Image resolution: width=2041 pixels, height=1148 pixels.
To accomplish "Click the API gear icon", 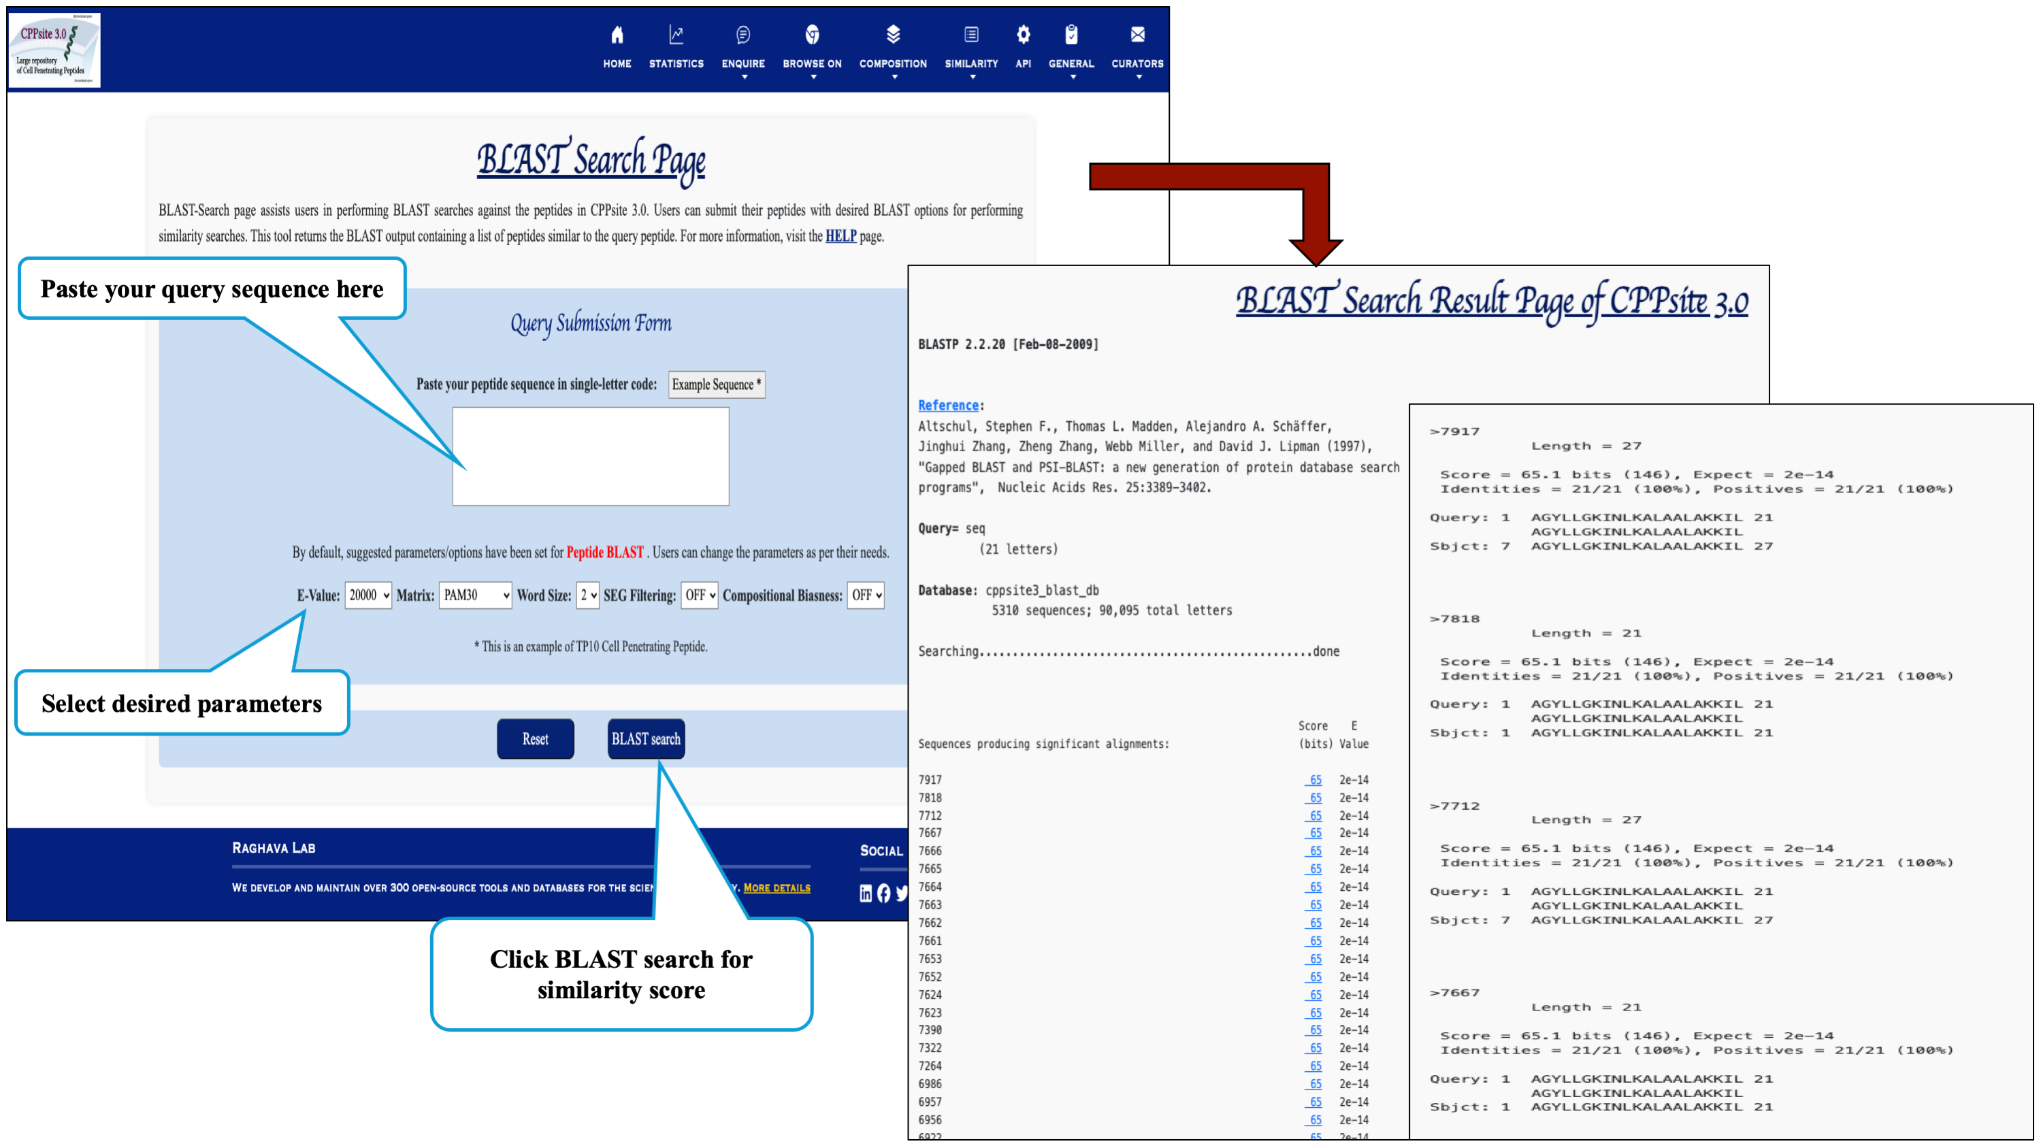I will coord(1023,35).
